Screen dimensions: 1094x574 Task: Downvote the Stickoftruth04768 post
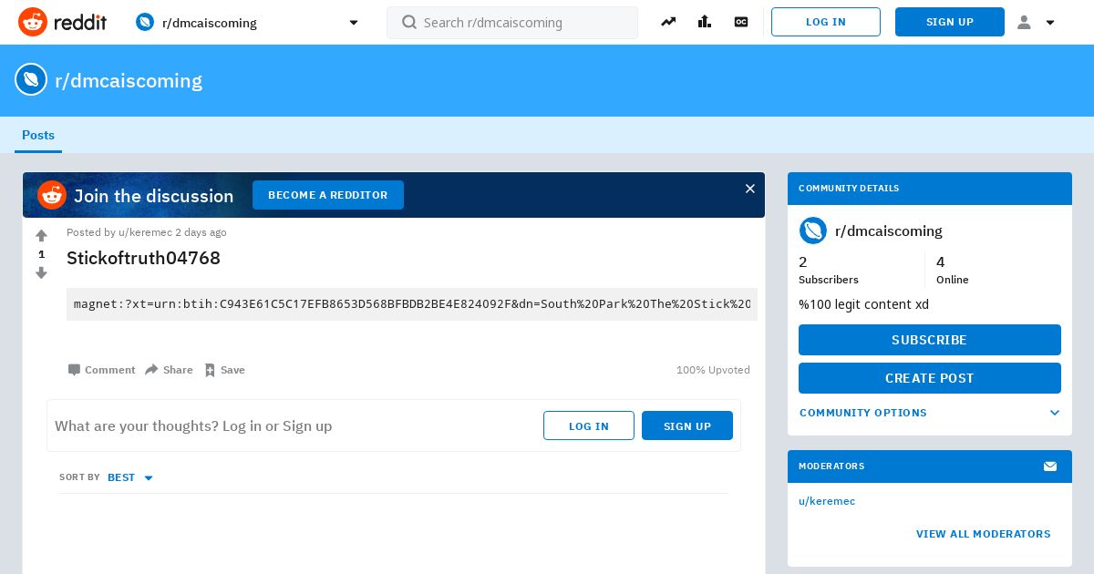coord(41,272)
